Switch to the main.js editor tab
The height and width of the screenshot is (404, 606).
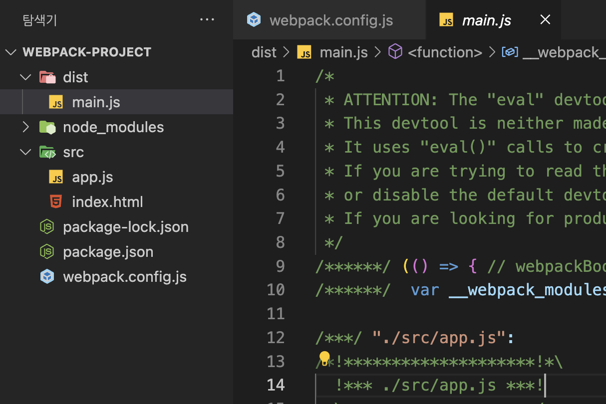click(493, 20)
